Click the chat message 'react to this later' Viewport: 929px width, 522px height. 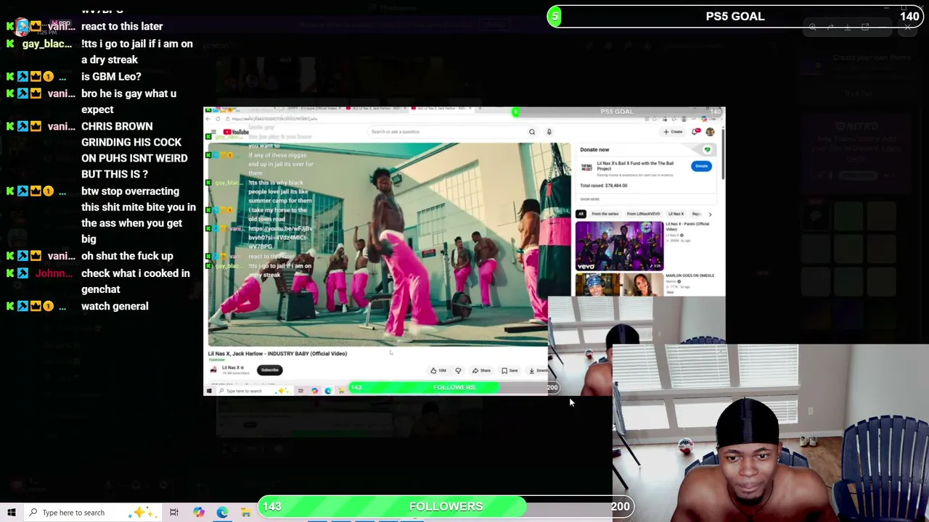tap(122, 26)
